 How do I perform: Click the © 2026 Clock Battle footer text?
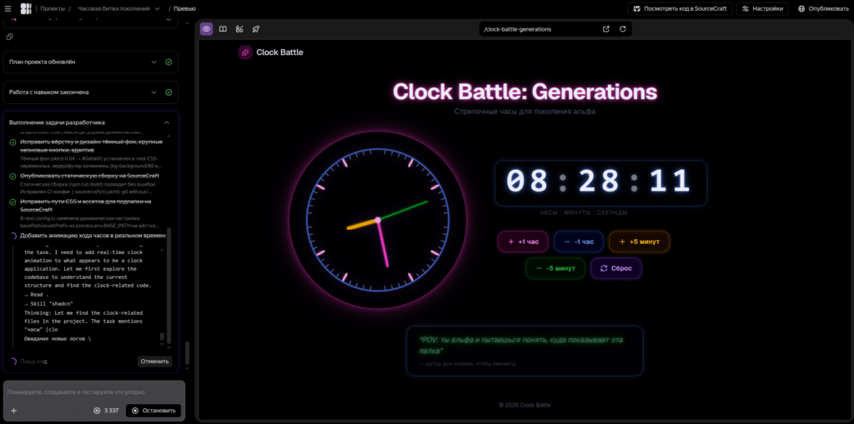[525, 405]
